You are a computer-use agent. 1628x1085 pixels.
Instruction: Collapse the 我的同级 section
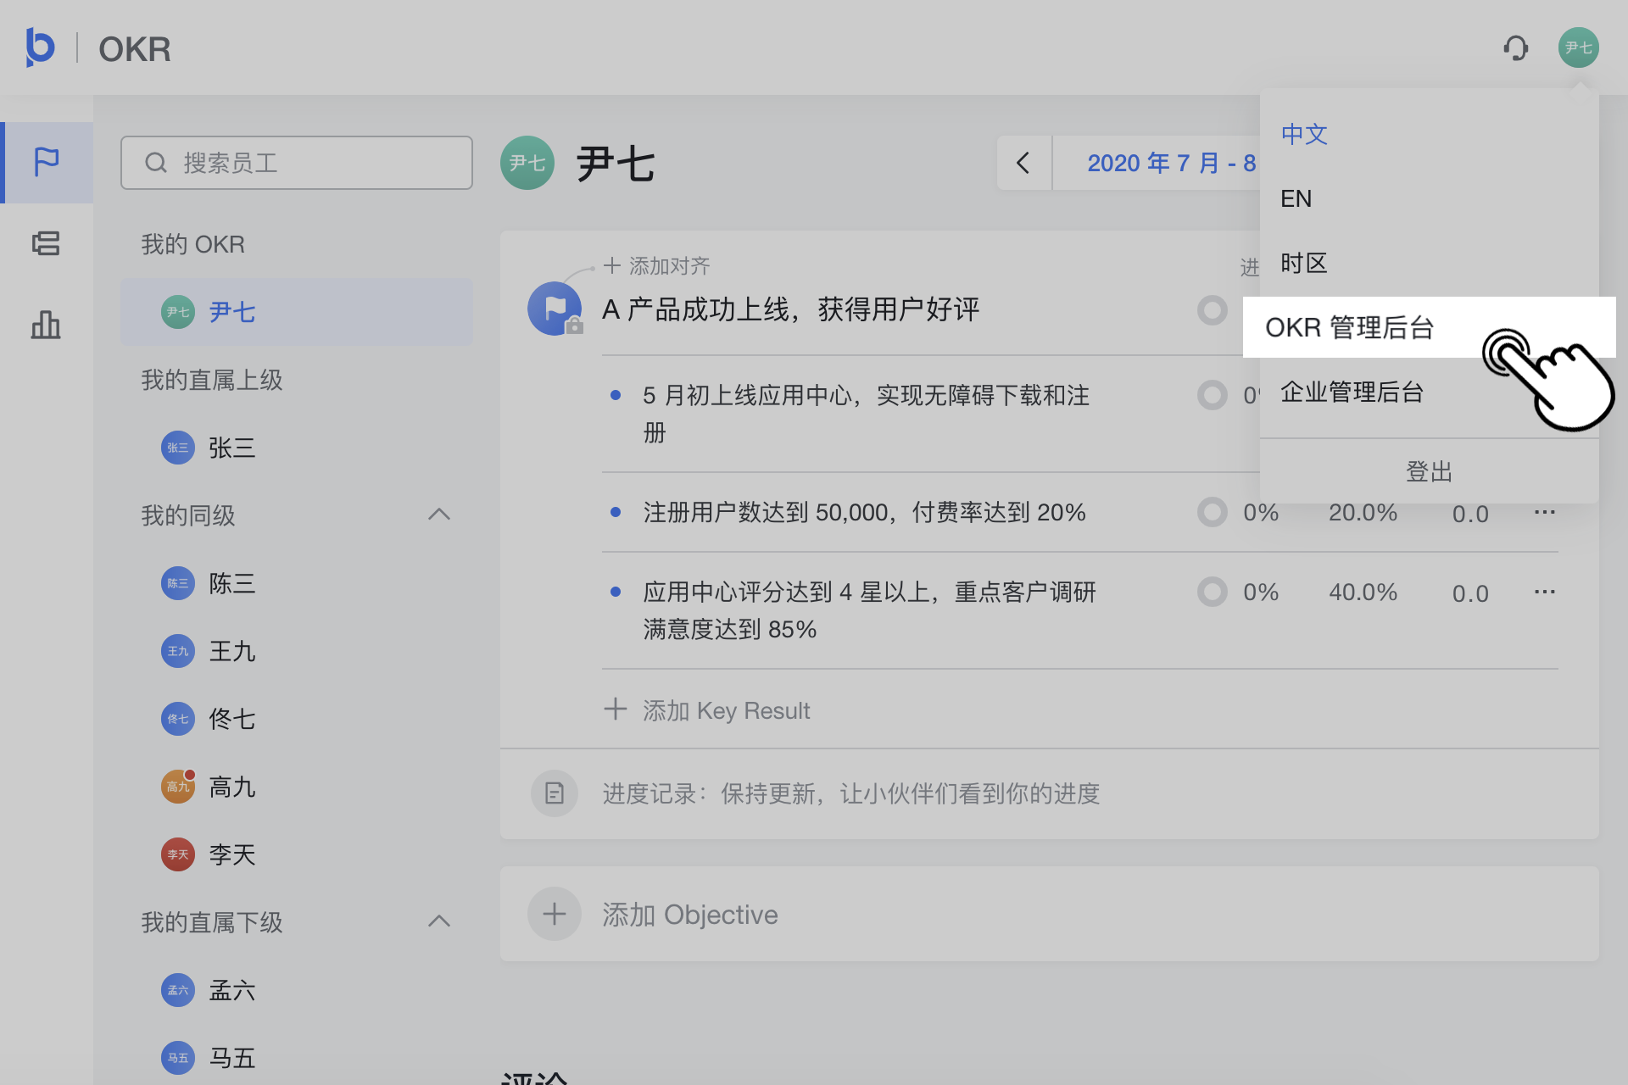pos(439,515)
